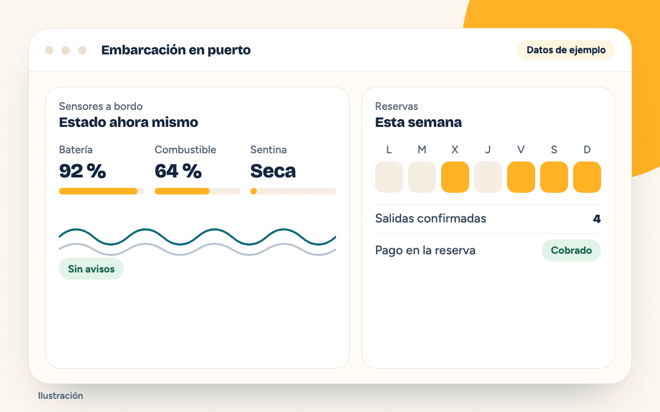Select the L (lunes) day square
Image resolution: width=660 pixels, height=412 pixels.
pyautogui.click(x=389, y=177)
